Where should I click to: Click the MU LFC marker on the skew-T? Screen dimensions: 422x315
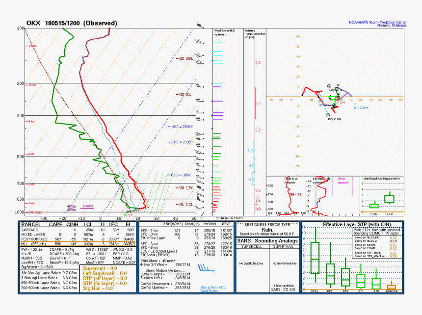(185, 188)
